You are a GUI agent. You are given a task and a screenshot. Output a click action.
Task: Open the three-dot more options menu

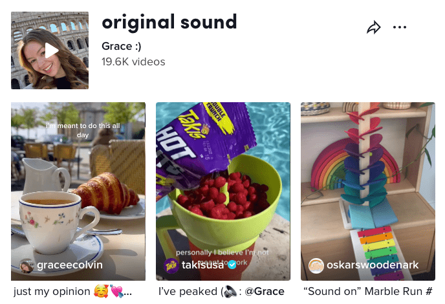400,27
